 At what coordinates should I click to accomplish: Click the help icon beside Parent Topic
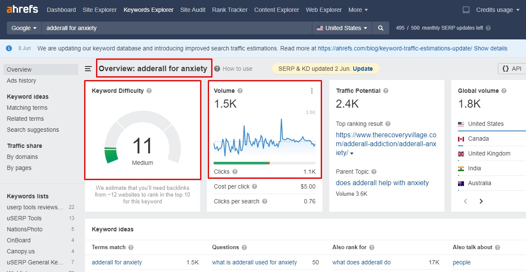374,172
